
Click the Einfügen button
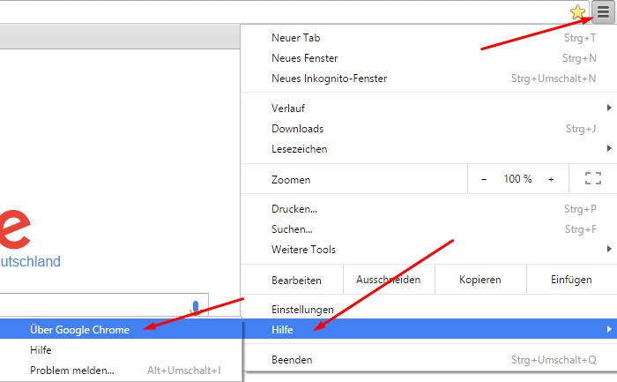pyautogui.click(x=572, y=280)
